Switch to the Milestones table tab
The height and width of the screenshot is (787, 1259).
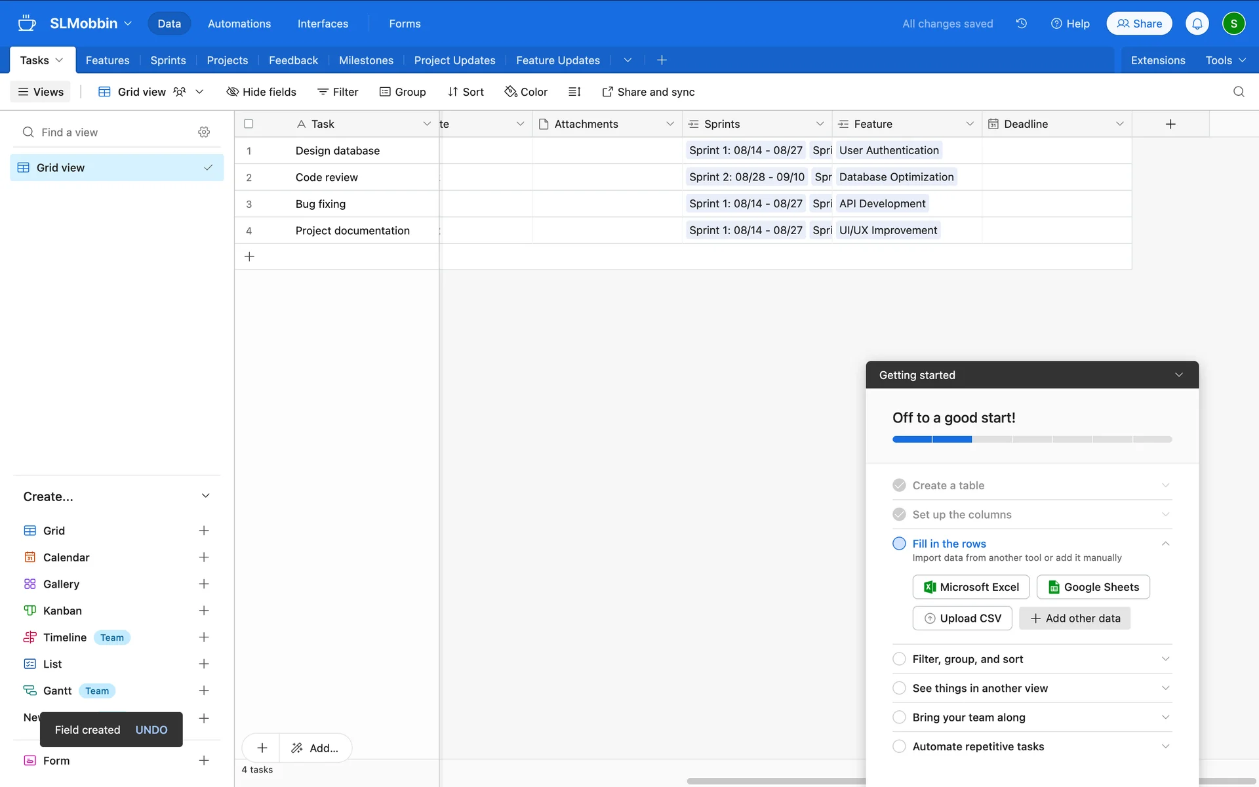pyautogui.click(x=366, y=60)
